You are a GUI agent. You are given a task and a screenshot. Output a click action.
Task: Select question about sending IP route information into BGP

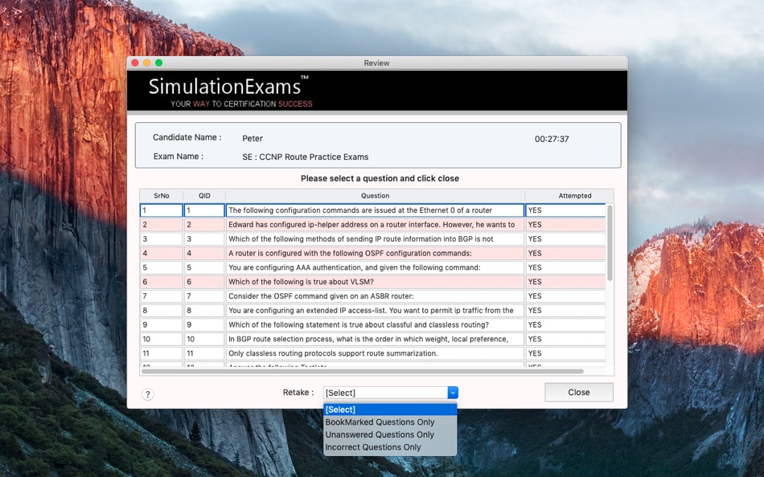click(x=375, y=239)
